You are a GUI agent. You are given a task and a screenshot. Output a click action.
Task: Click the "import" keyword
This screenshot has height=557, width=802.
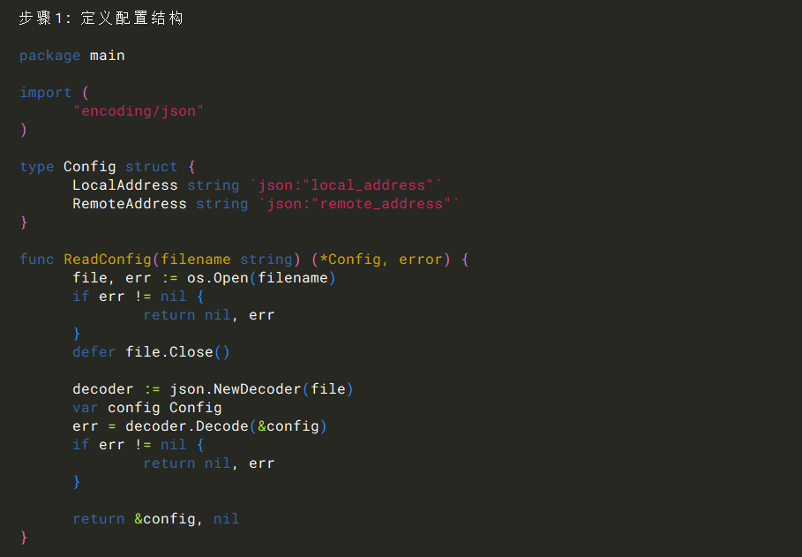click(x=45, y=93)
